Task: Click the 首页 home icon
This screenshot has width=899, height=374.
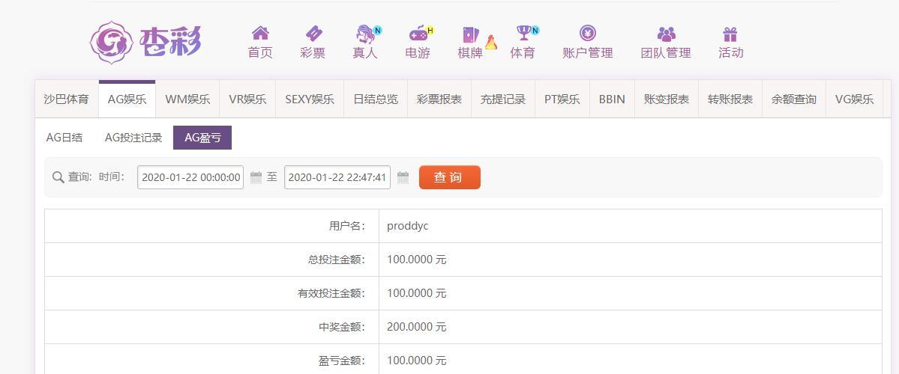Action: point(260,33)
